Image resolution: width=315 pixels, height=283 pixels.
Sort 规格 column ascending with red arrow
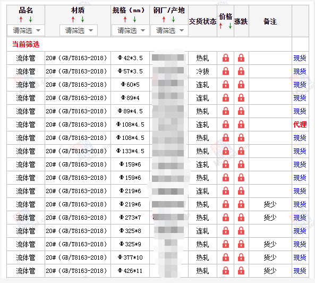125,20
